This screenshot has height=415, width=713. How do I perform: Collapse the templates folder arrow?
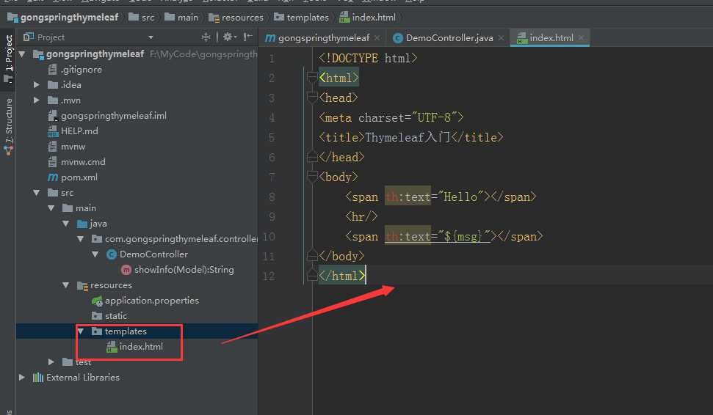tap(81, 331)
